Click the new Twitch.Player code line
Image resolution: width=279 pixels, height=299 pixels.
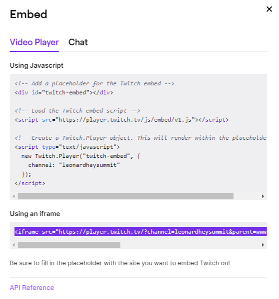81,156
